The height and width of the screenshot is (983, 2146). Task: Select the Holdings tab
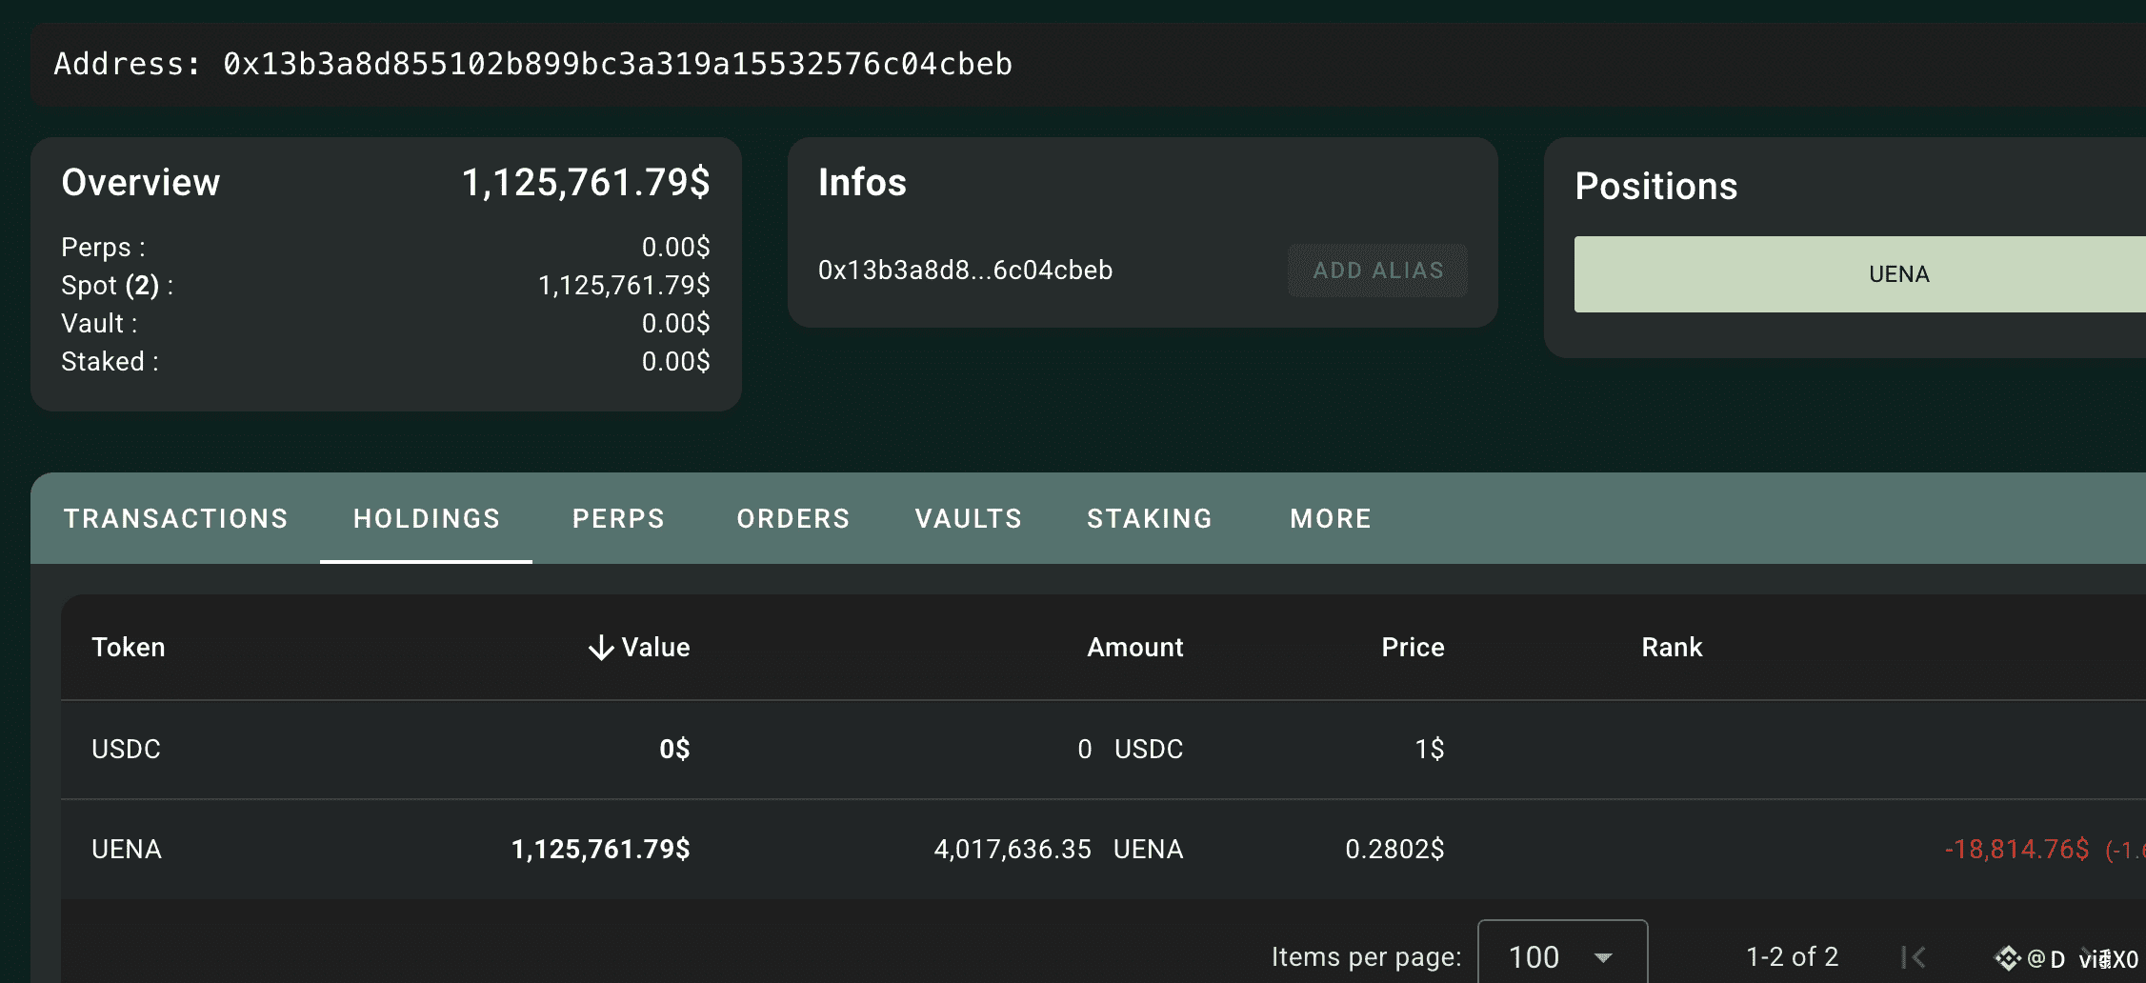point(426,518)
